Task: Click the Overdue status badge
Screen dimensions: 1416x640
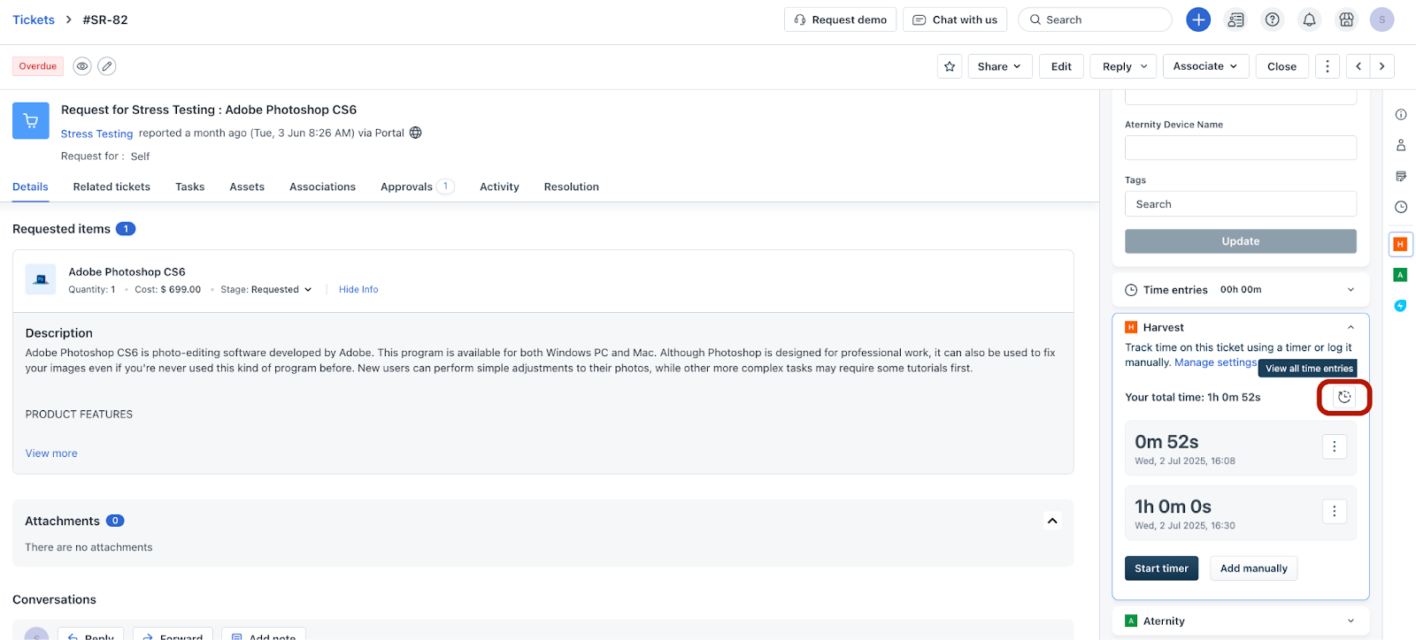Action: click(x=38, y=66)
